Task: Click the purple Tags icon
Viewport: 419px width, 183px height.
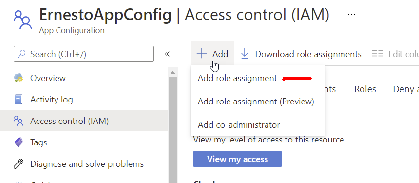Action: 19,142
